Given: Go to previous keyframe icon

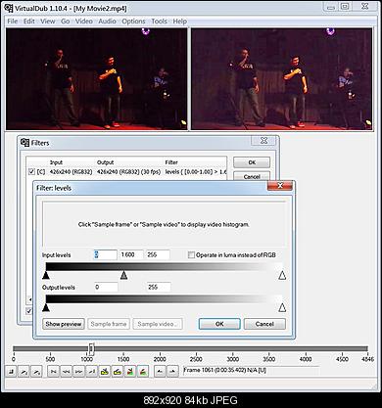Looking at the screenshot, I should (x=105, y=371).
